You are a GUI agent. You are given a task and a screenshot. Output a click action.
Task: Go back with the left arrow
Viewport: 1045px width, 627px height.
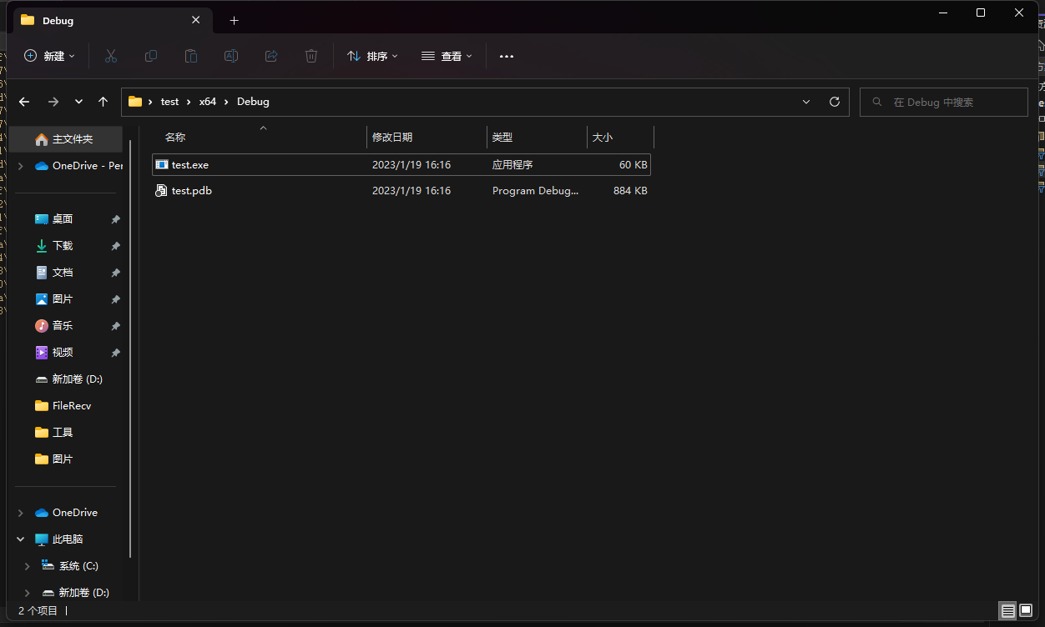point(24,102)
